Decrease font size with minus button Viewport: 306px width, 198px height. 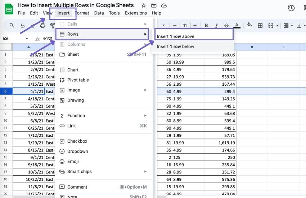(175, 25)
